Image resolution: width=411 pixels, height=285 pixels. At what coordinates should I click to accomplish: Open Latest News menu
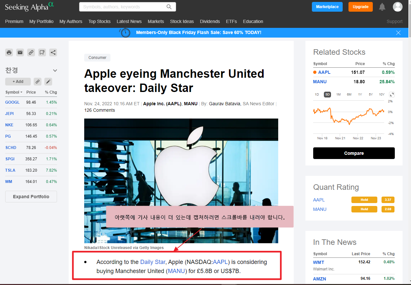click(129, 21)
